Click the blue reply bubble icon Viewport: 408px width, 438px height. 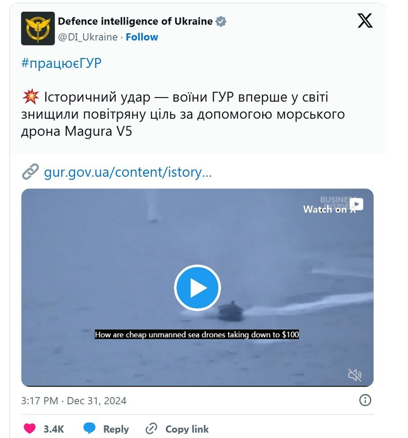pos(90,428)
